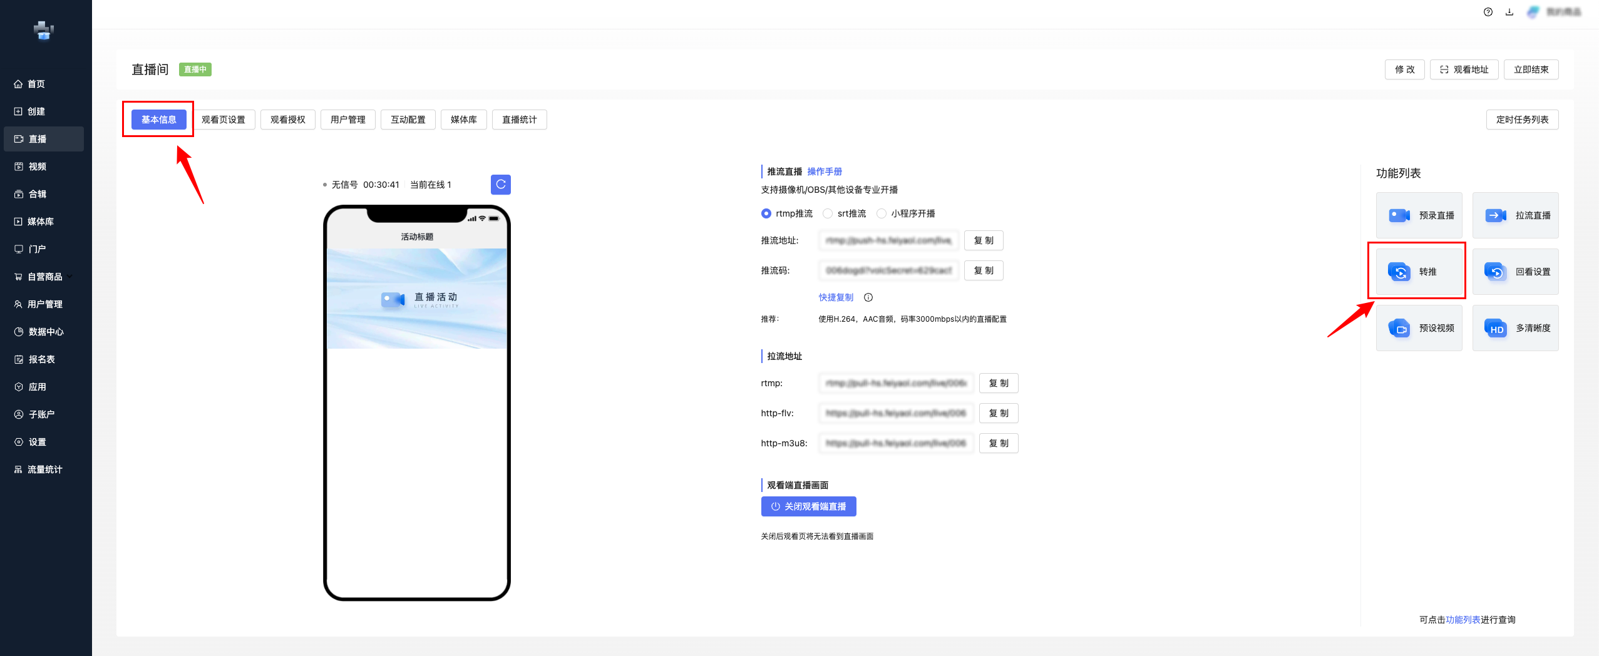The width and height of the screenshot is (1599, 656).
Task: Open the 预录直播 function
Action: click(1419, 215)
